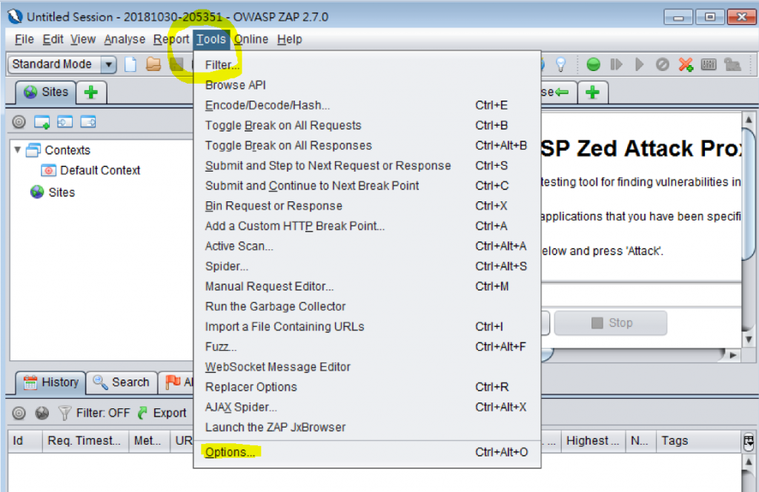Screen dimensions: 759x492
Task: Choose Import a File Containing URLs
Action: coord(367,327)
